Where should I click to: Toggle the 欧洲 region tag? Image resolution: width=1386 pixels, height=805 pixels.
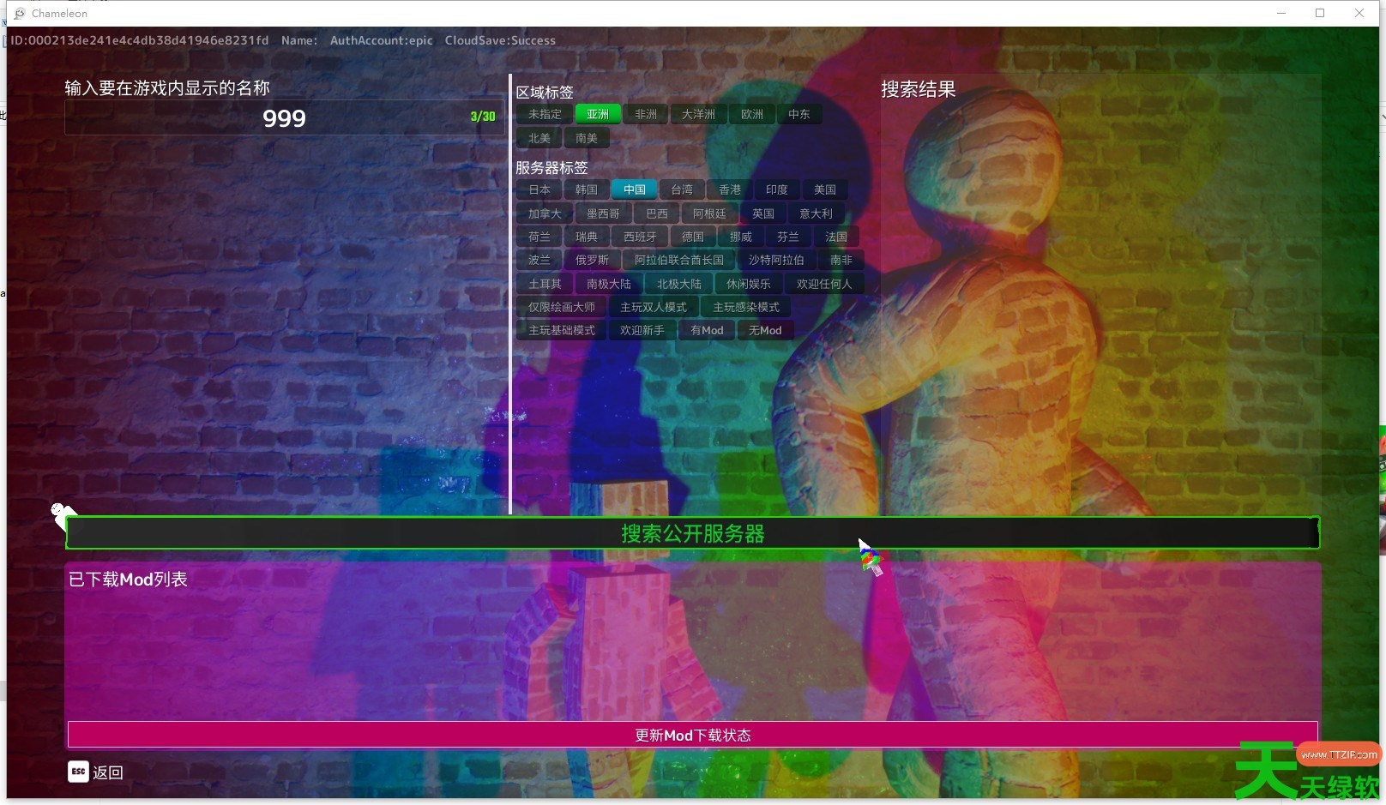click(752, 114)
